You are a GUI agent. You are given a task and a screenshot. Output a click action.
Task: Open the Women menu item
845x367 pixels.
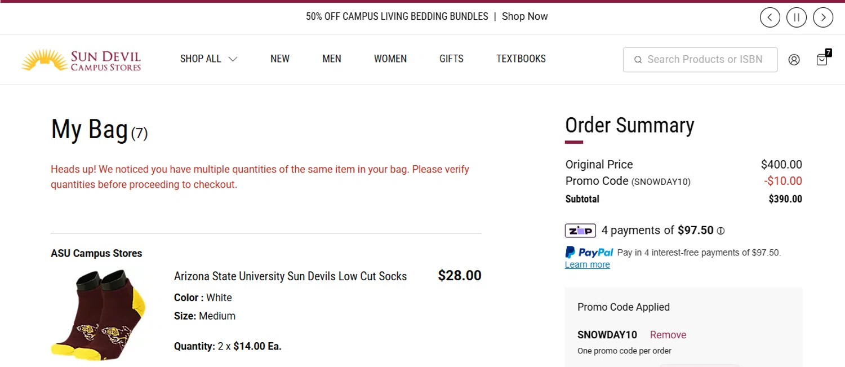click(x=390, y=59)
